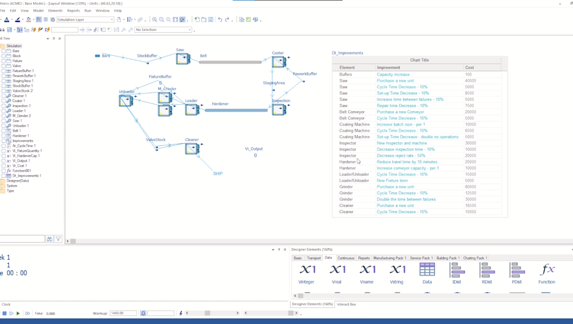Viewport: 573px width, 324px height.
Task: Open the Reports menu
Action: point(73,10)
